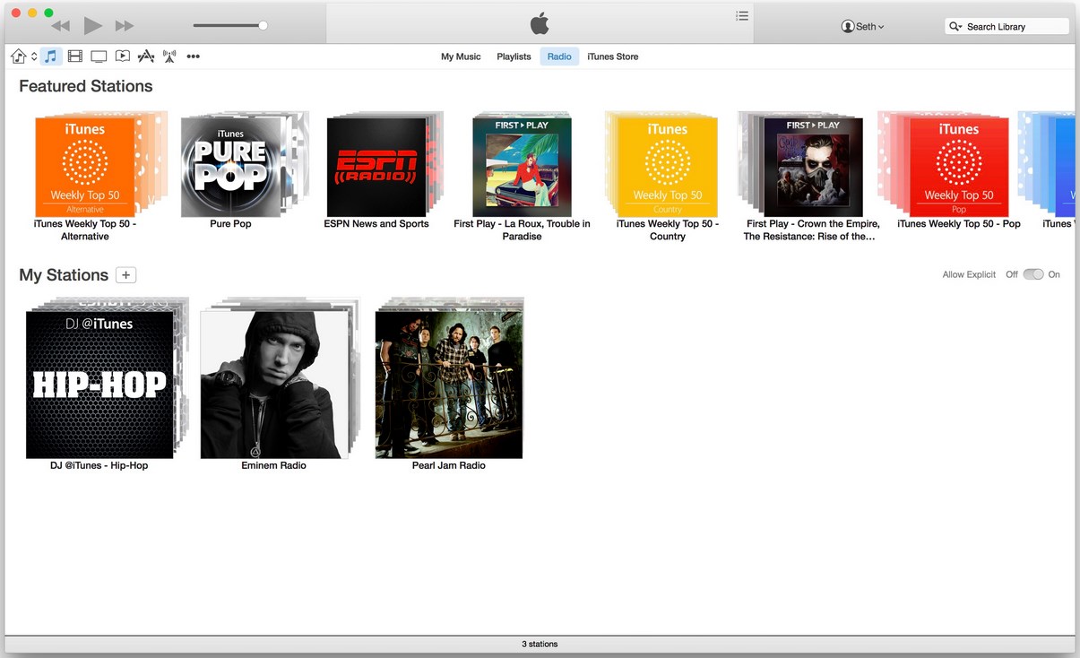
Task: Play iTunes Weekly Top 50 Pop station
Action: point(959,168)
